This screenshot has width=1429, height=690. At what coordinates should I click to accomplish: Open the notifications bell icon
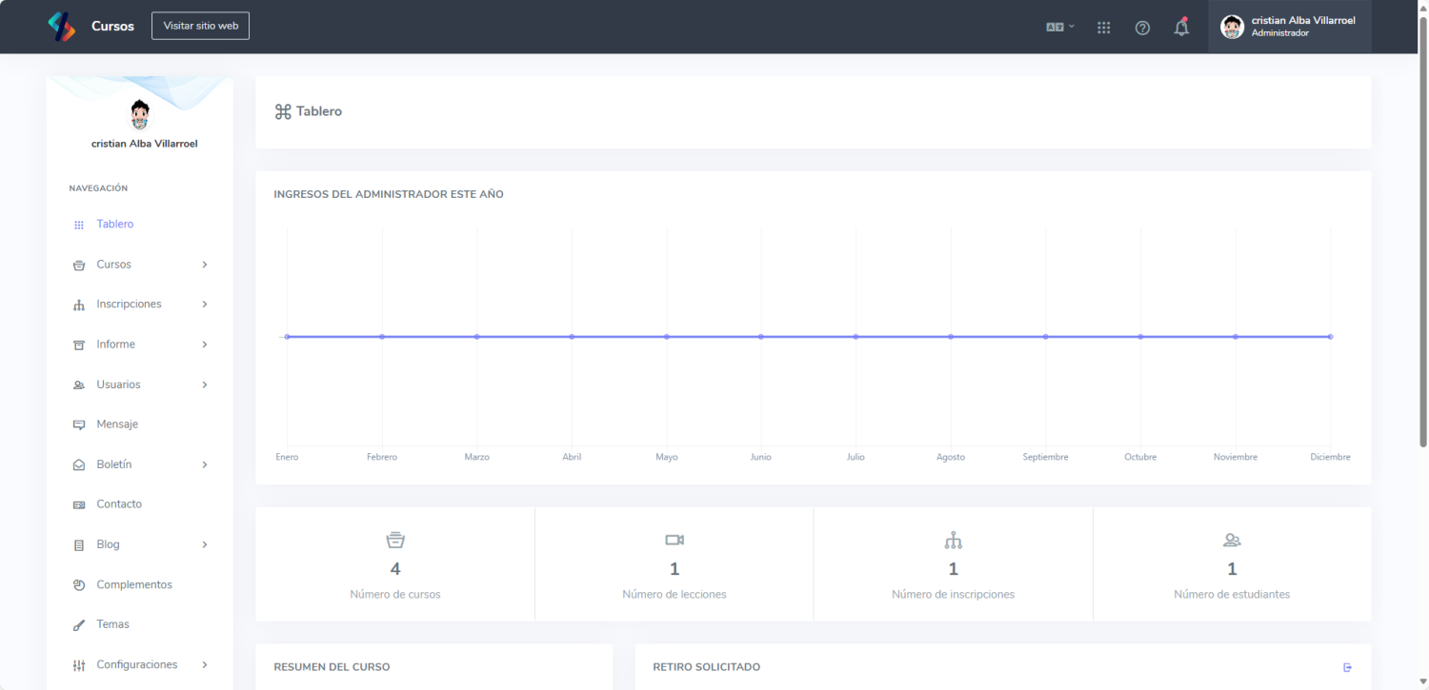point(1181,28)
